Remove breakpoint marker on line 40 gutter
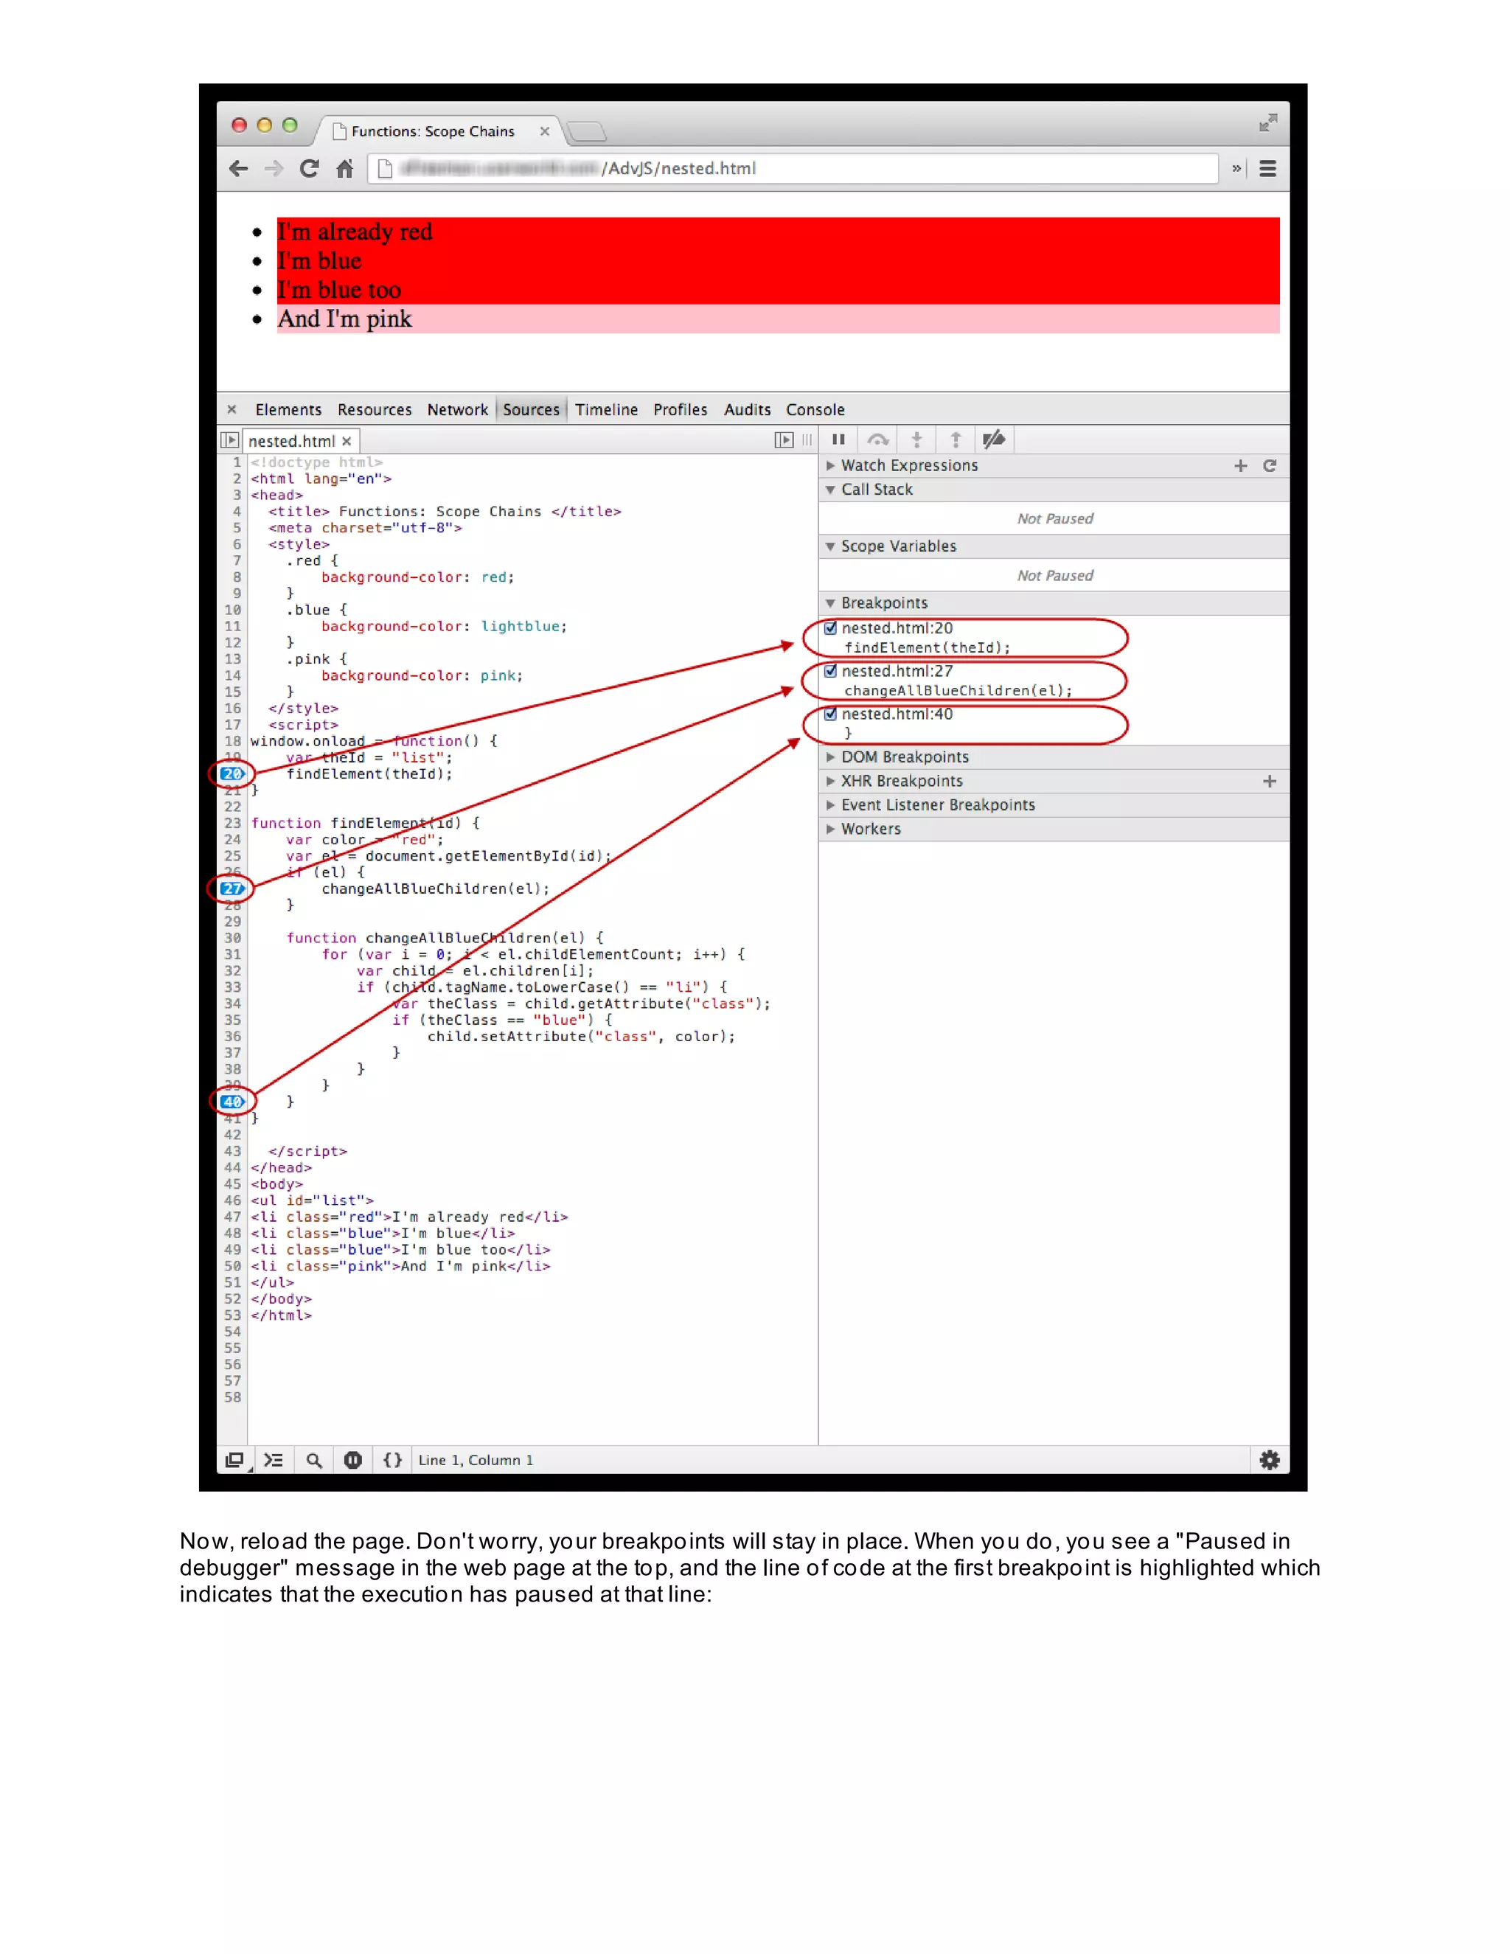Image resolution: width=1510 pixels, height=1954 pixels. [232, 1102]
